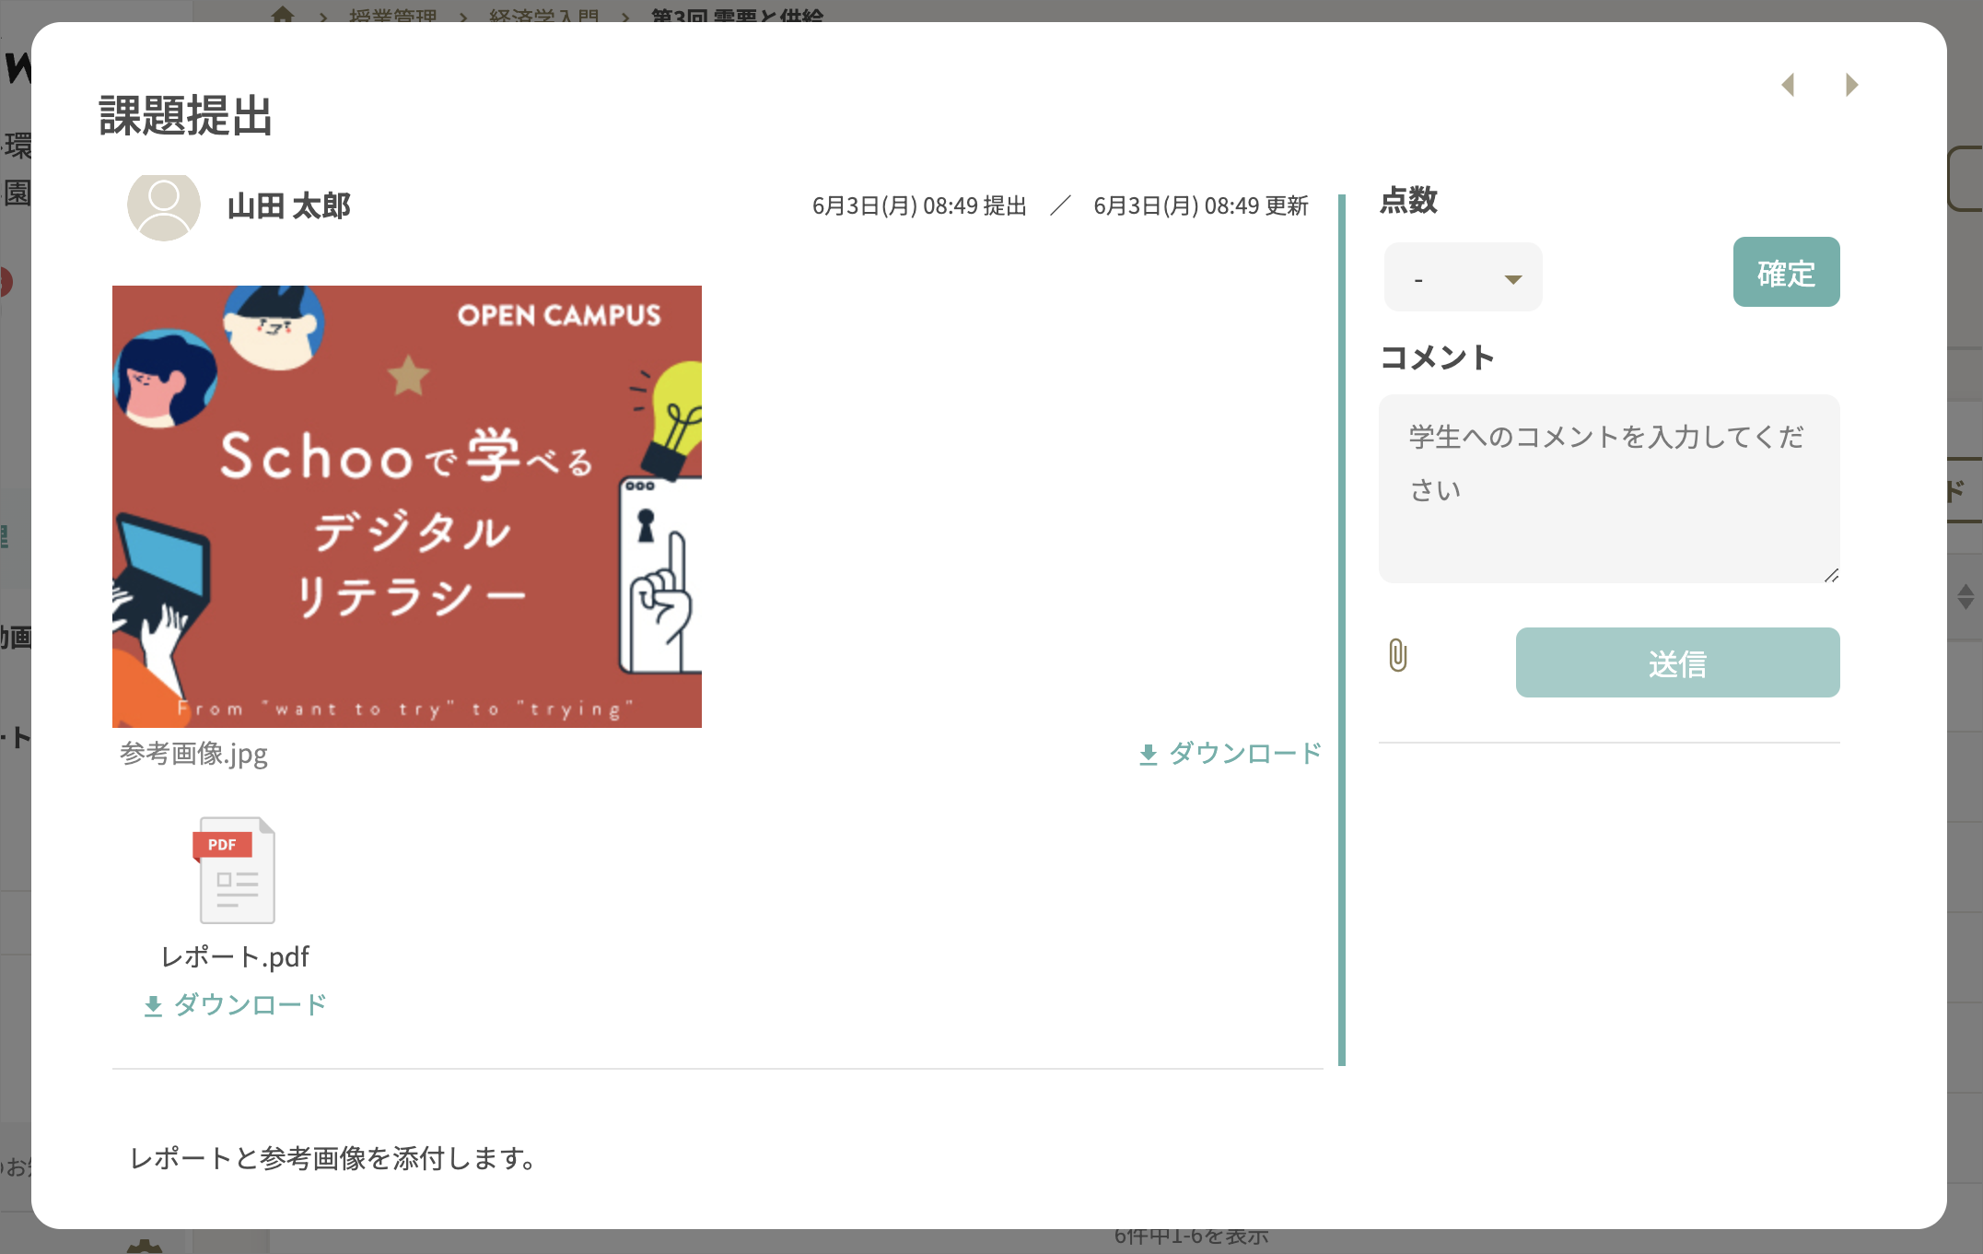Click the 確定 button

(1786, 273)
